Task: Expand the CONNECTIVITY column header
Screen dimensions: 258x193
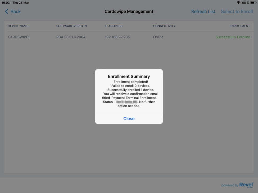Action: click(164, 26)
